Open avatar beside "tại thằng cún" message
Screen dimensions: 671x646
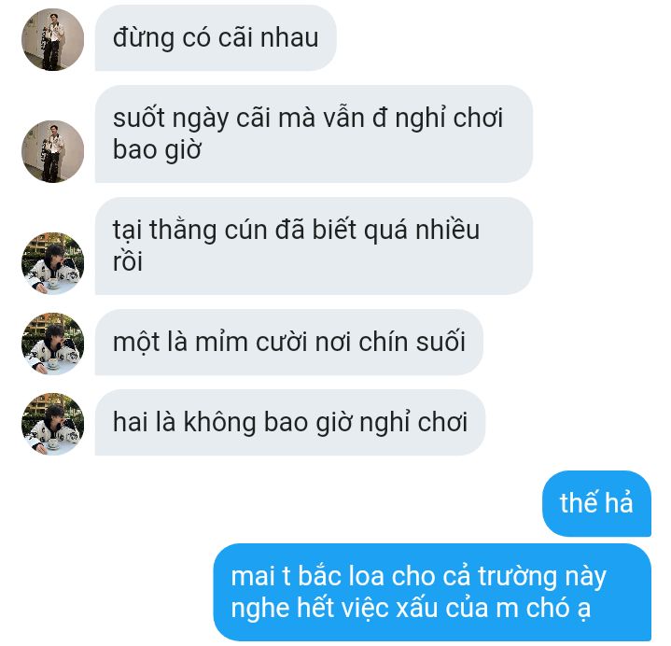tap(52, 263)
